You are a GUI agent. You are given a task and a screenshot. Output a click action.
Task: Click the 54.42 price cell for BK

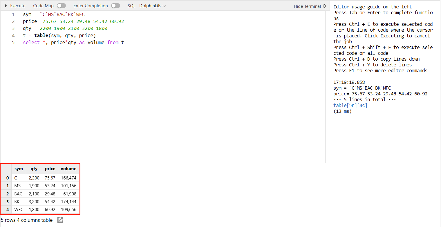pos(50,202)
